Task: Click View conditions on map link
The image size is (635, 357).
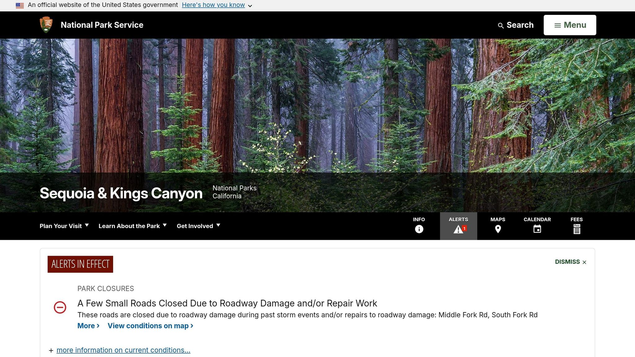Action: click(x=150, y=326)
